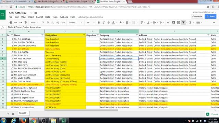
Task: Open the Add-ons menu
Action: 64,17
